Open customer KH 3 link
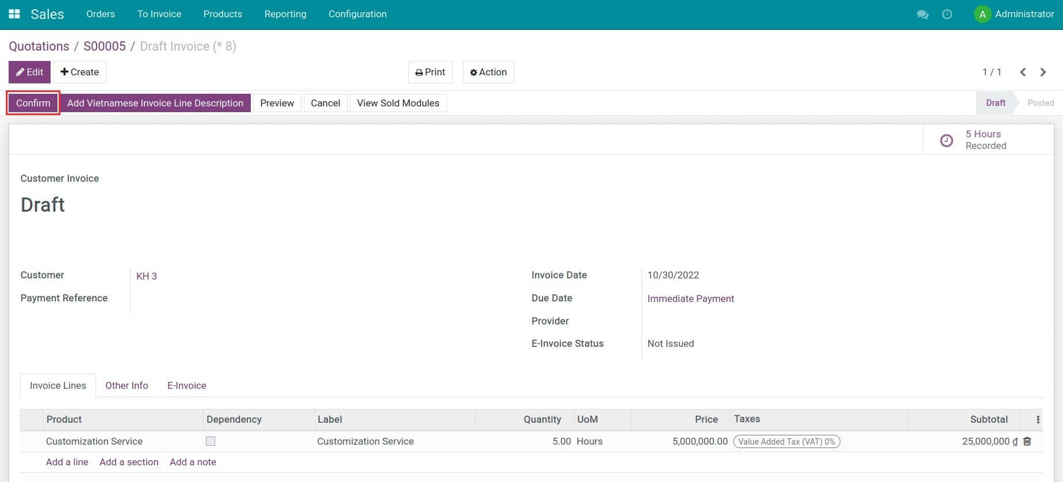1063x482 pixels. point(147,276)
